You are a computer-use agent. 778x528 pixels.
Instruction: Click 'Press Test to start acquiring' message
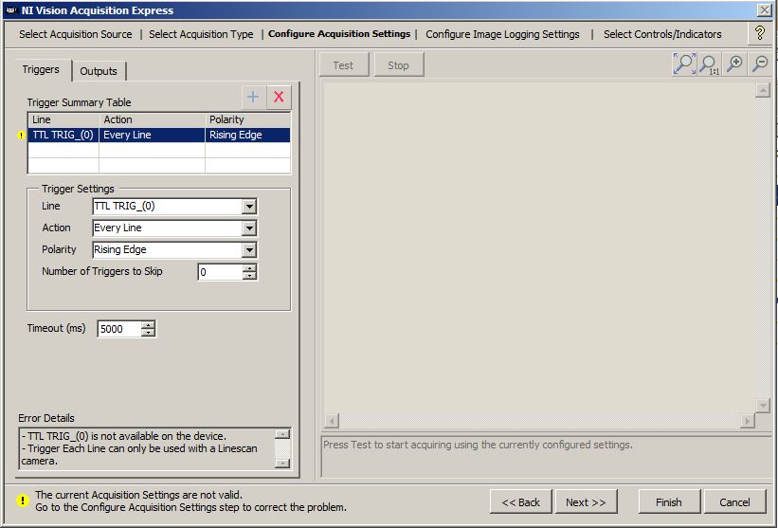click(x=478, y=445)
